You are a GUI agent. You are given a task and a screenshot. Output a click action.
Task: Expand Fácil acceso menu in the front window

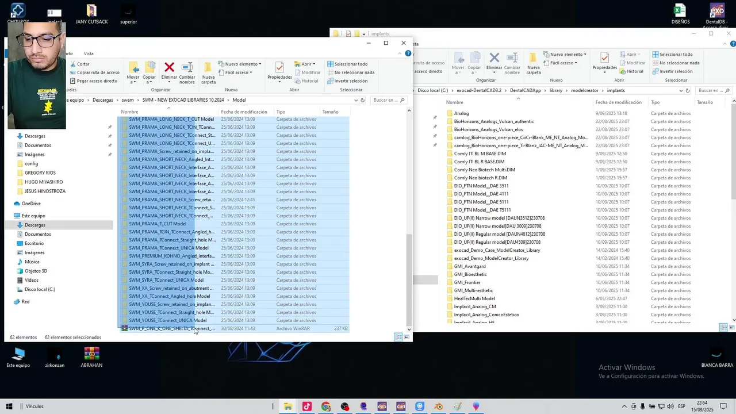pyautogui.click(x=236, y=72)
